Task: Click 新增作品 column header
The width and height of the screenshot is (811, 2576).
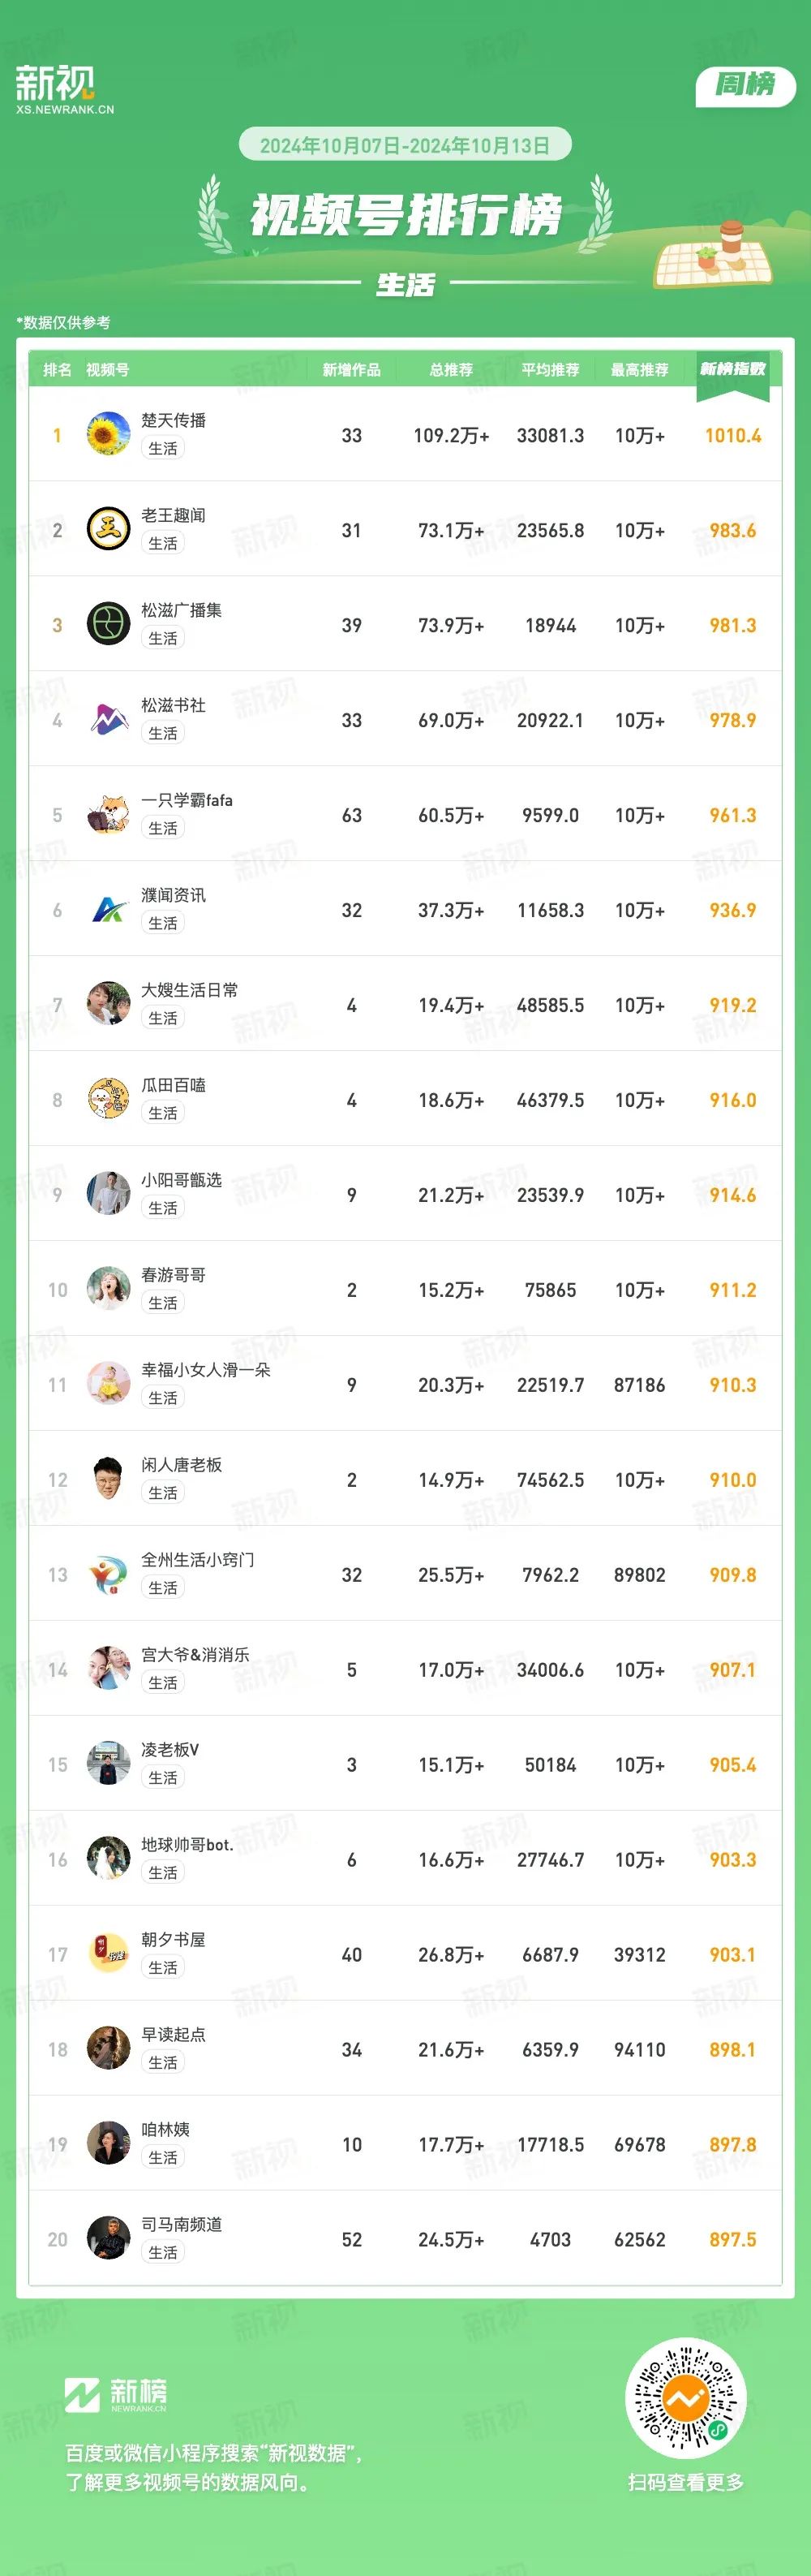Action: 351,370
